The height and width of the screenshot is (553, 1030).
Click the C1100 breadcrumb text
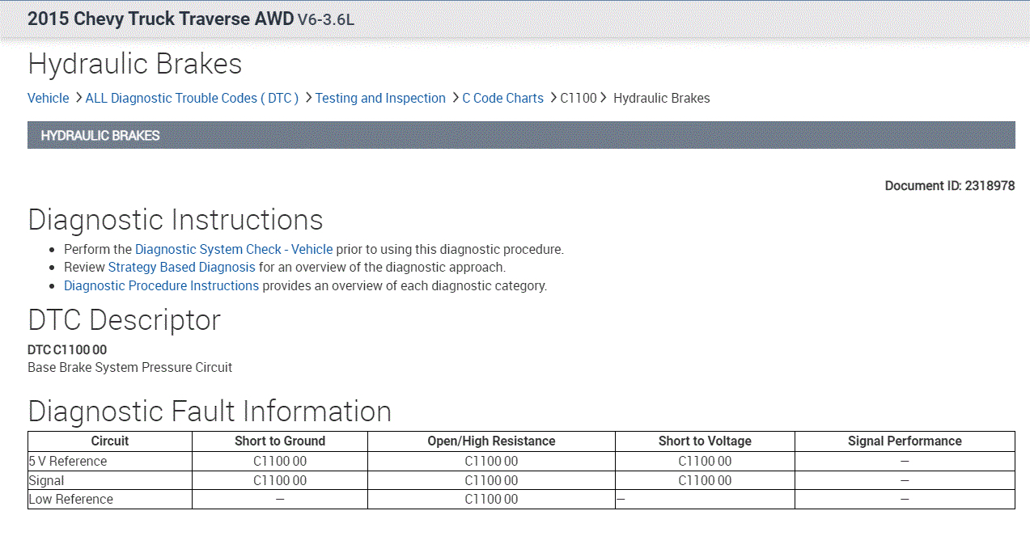pyautogui.click(x=578, y=98)
